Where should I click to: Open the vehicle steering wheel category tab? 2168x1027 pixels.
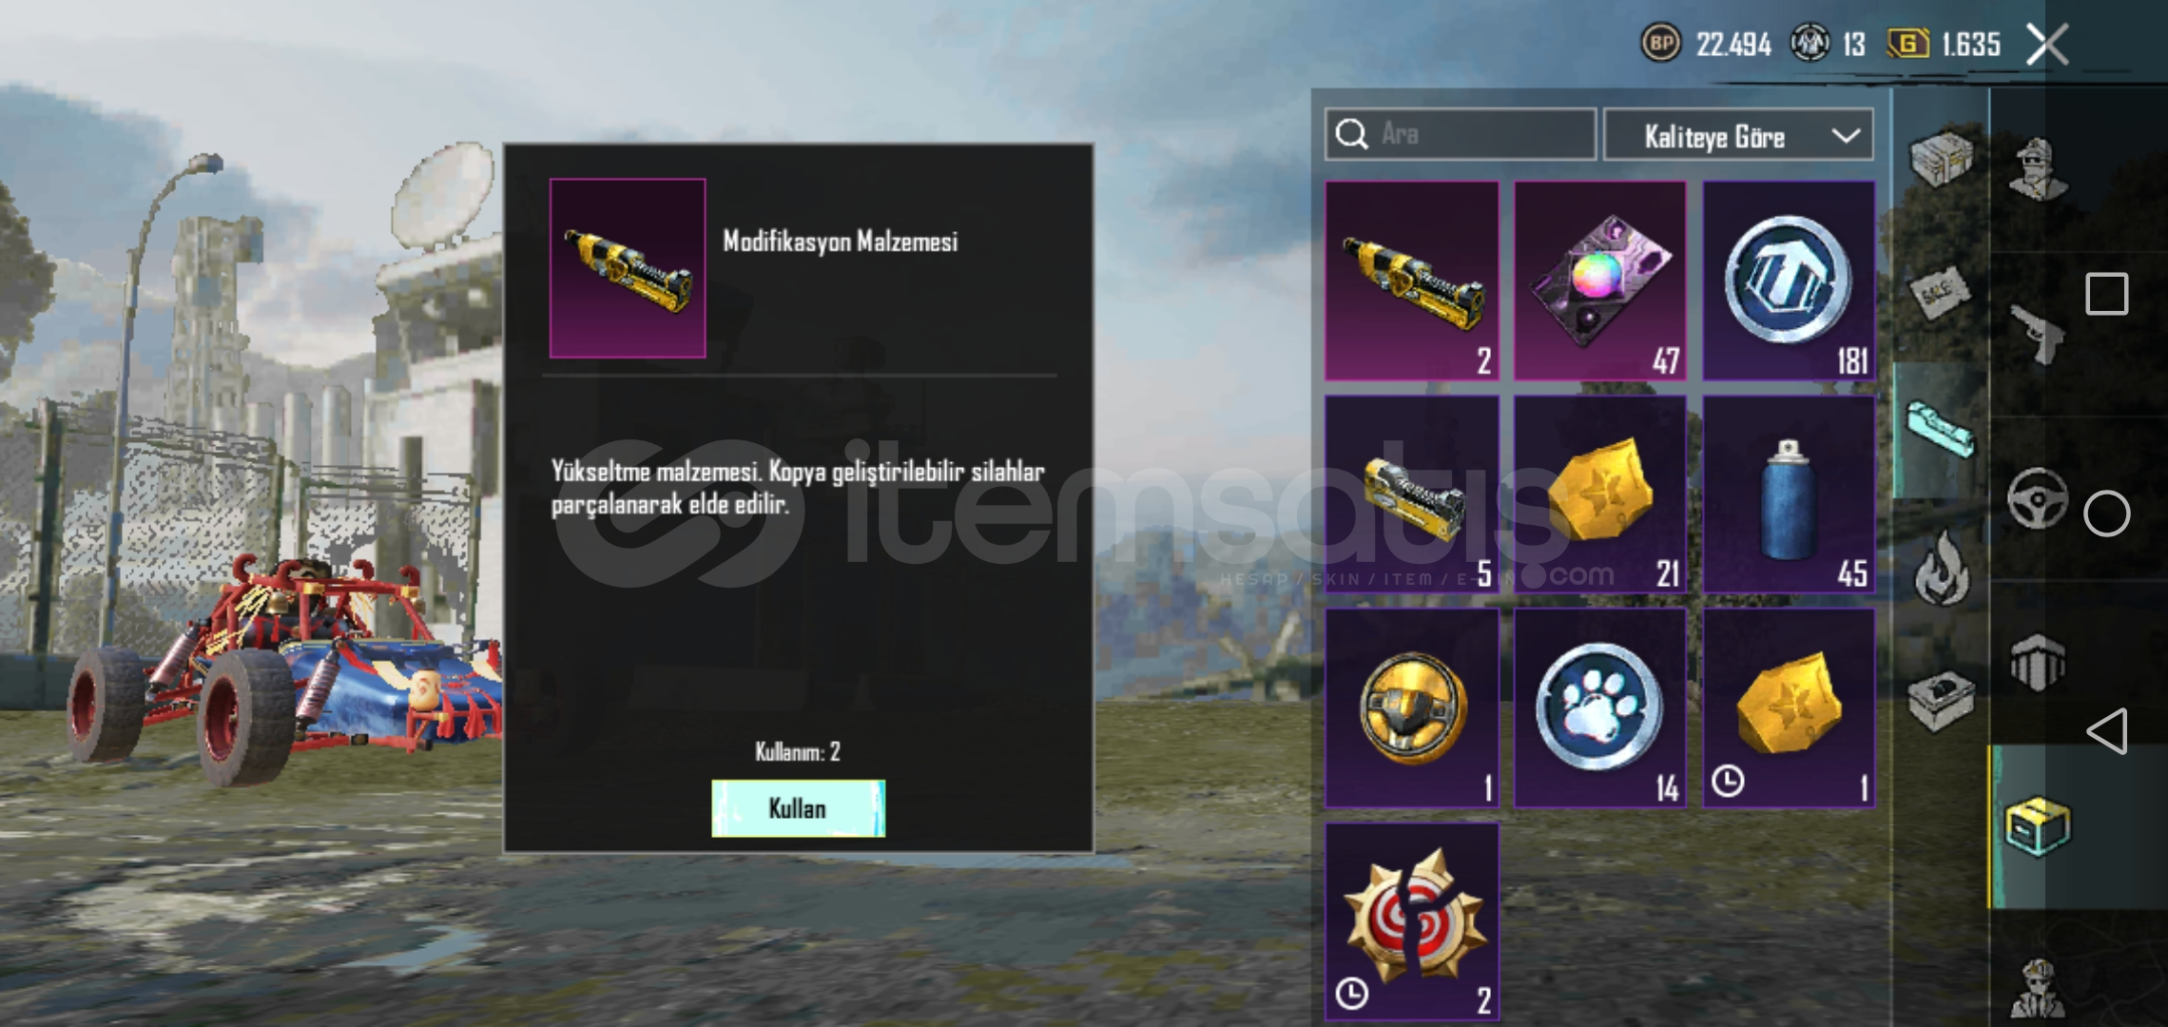click(x=2037, y=498)
